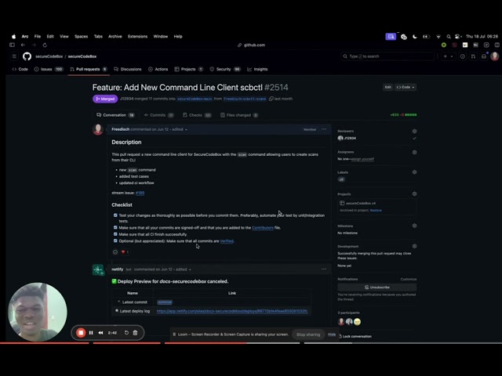This screenshot has height=376, width=502.
Task: Click the heart reaction on description
Action: coord(125,252)
